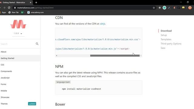Focus the sidebar Search field
194x109 pixels.
coord(17,44)
